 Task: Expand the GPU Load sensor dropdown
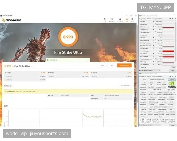[x=153, y=38]
